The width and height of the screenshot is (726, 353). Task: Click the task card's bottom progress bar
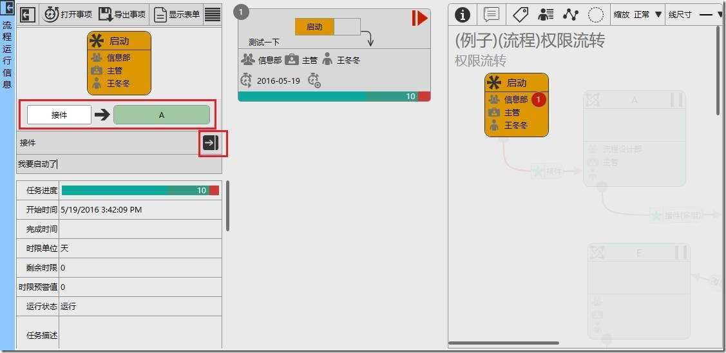point(334,97)
